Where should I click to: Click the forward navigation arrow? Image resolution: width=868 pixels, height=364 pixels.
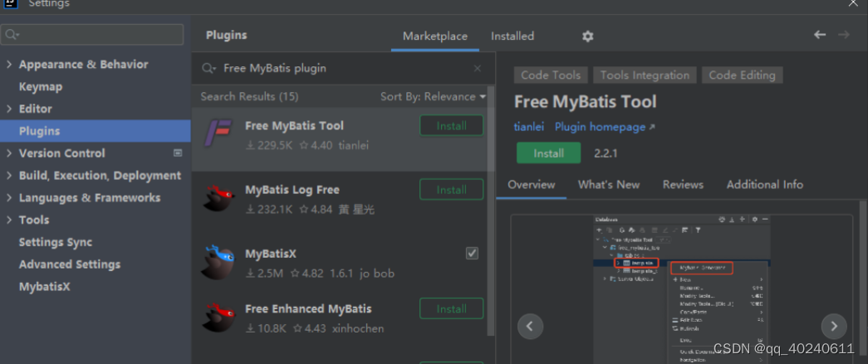click(844, 35)
